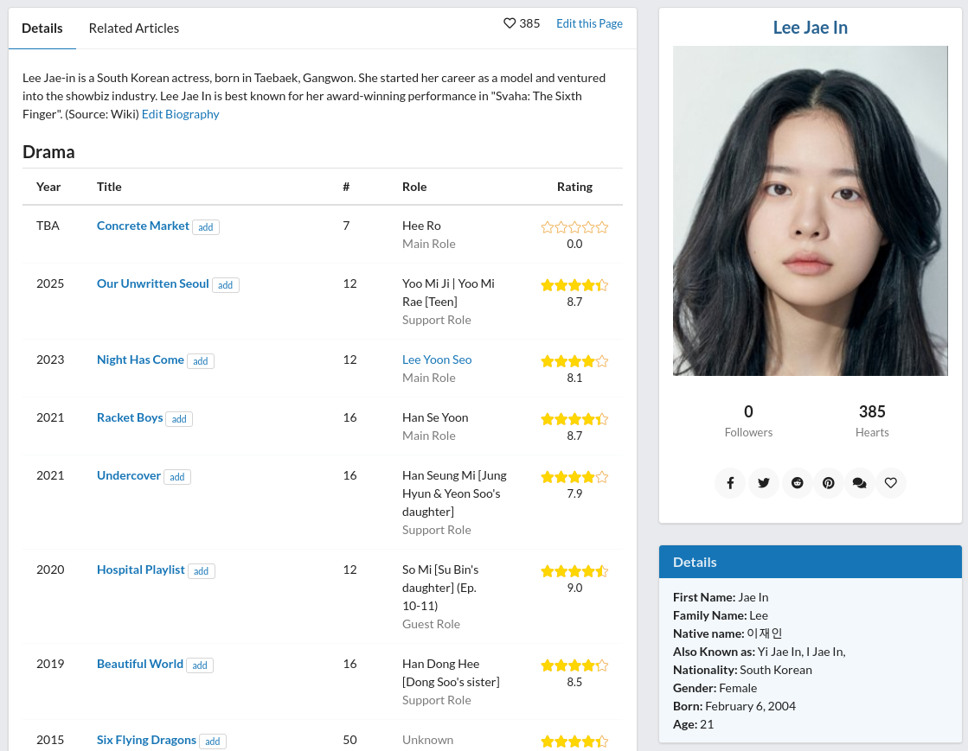Viewport: 968px width, 751px height.
Task: Open Six Flying Dragons drama page
Action: [x=146, y=740]
